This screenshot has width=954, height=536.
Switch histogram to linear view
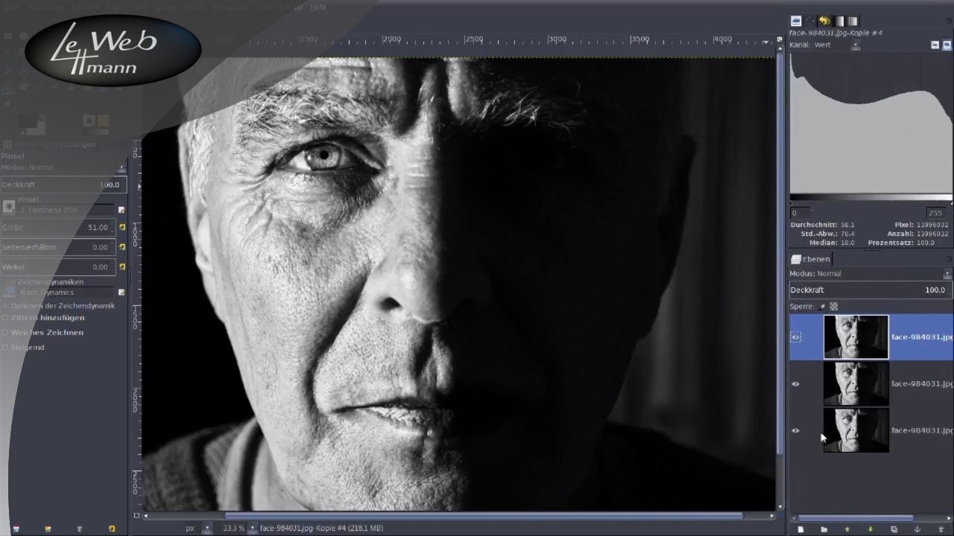tap(935, 45)
